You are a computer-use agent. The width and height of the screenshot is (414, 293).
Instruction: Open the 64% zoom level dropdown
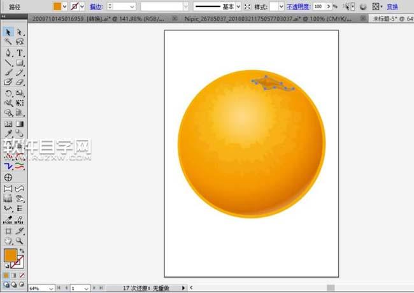coord(51,289)
